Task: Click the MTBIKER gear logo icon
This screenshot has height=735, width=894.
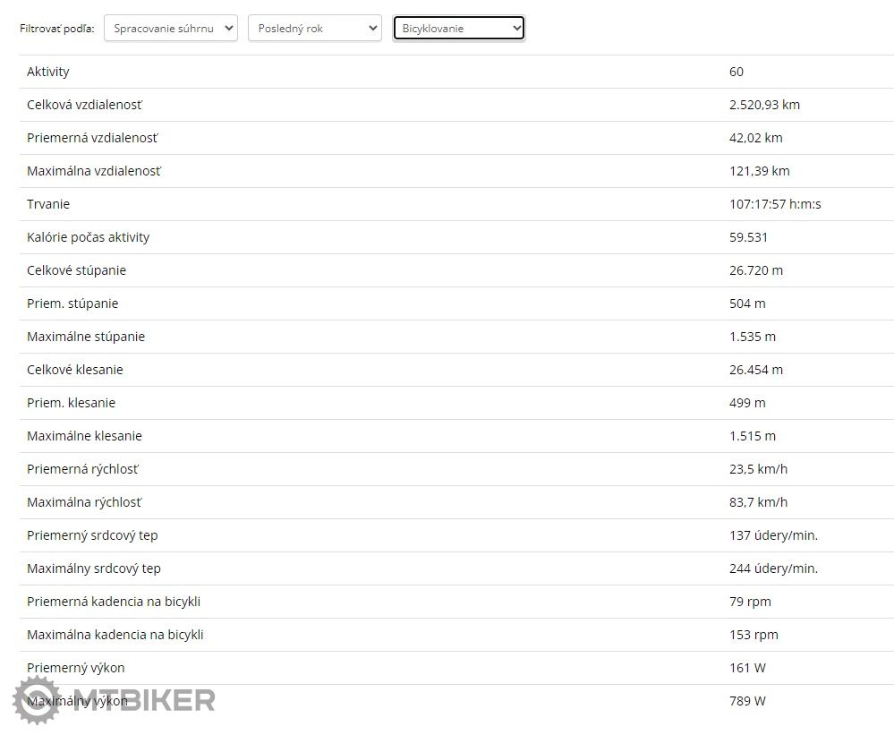Action: pyautogui.click(x=37, y=701)
